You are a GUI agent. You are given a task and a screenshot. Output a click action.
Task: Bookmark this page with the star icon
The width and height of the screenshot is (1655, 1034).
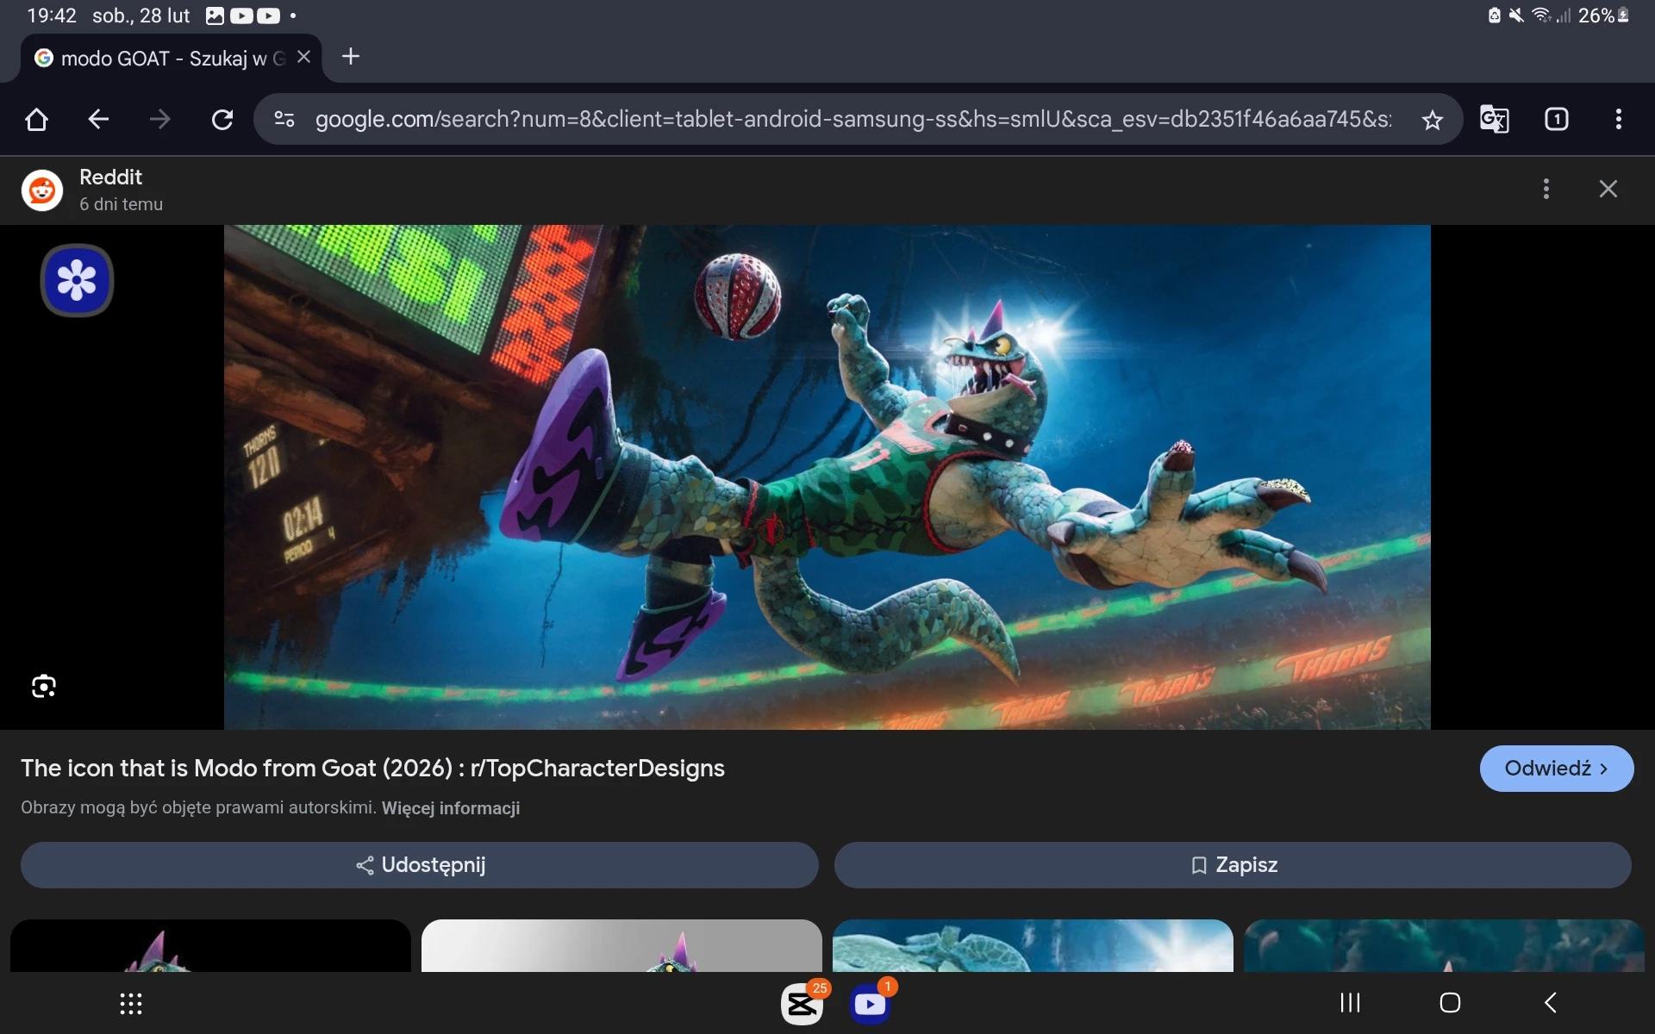[1432, 120]
